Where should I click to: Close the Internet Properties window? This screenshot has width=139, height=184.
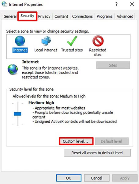132,4
